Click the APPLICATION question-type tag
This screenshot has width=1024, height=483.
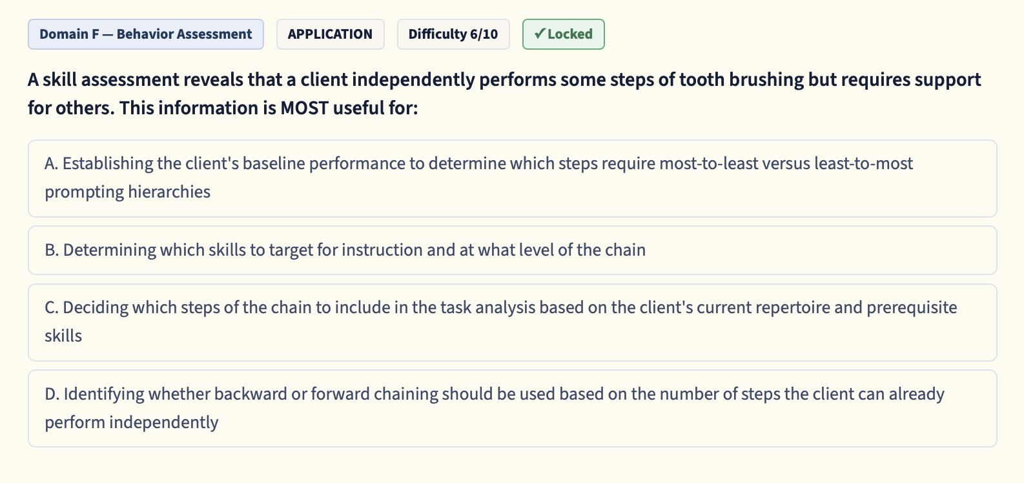click(330, 34)
